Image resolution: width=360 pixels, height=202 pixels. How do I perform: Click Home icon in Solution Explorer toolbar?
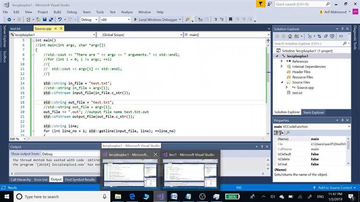[x=290, y=36]
